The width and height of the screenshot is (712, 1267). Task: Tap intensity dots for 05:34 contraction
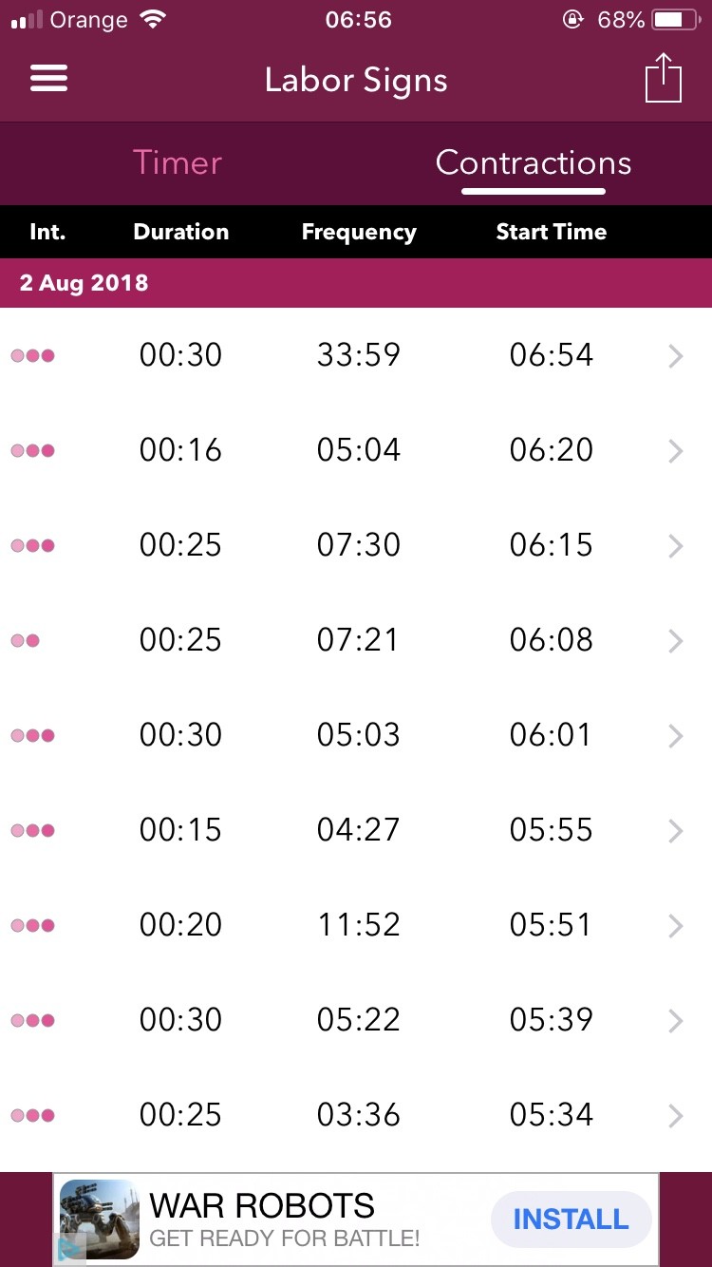tap(33, 1116)
